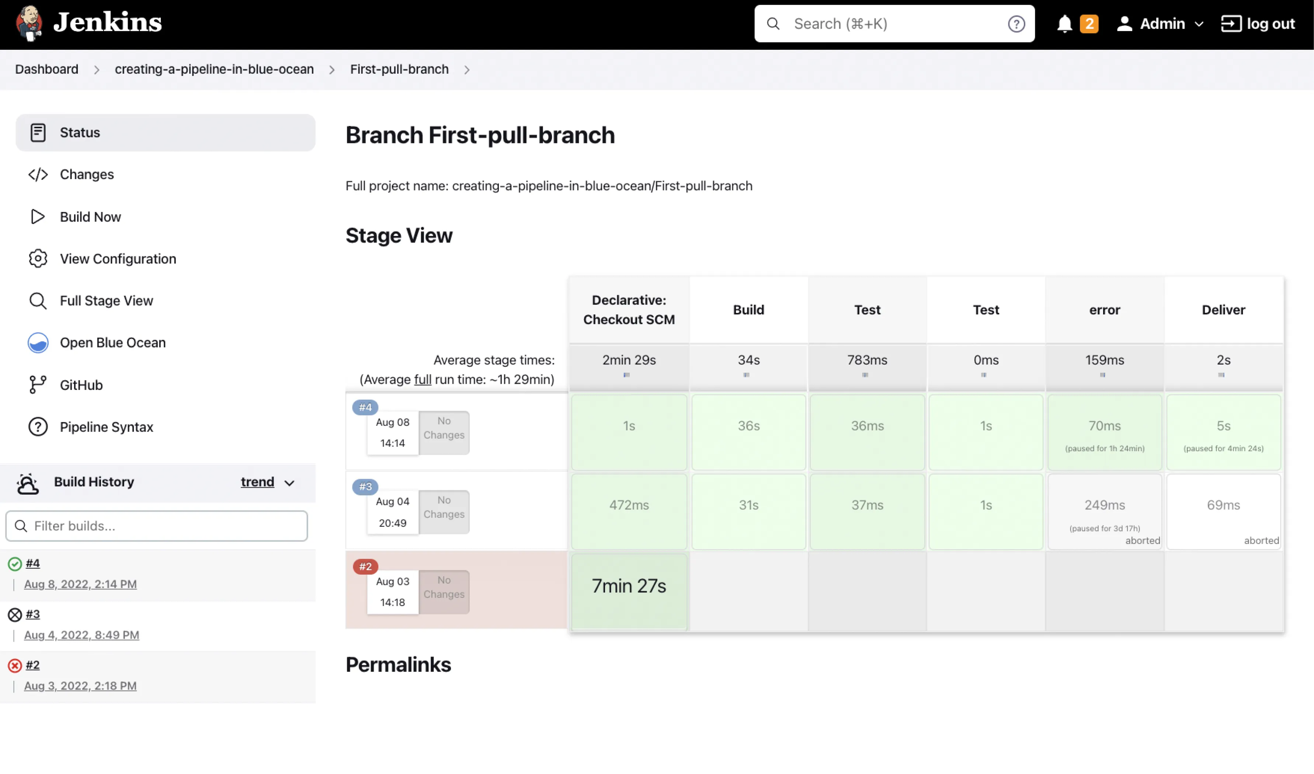Click the 7min 27s stage cell
The height and width of the screenshot is (774, 1314).
click(629, 586)
